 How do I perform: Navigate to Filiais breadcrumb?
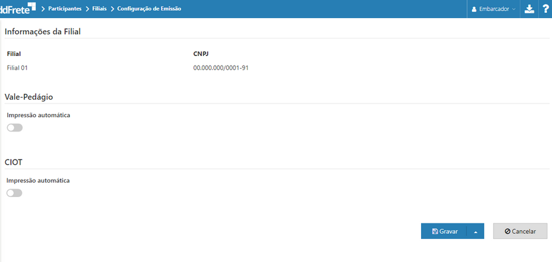point(99,9)
